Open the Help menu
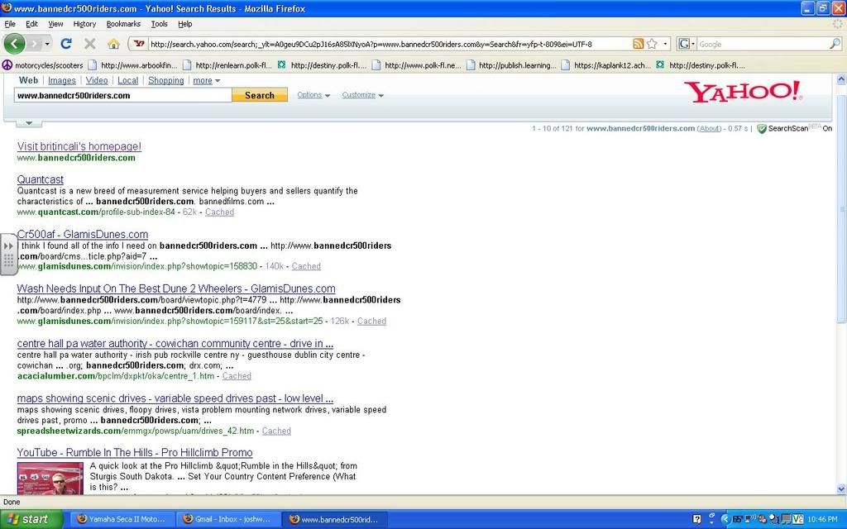Viewport: 847px width, 529px height. coord(184,24)
